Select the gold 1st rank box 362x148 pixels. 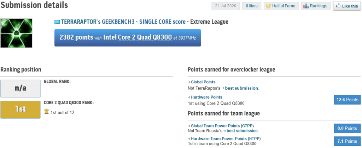(x=21, y=109)
